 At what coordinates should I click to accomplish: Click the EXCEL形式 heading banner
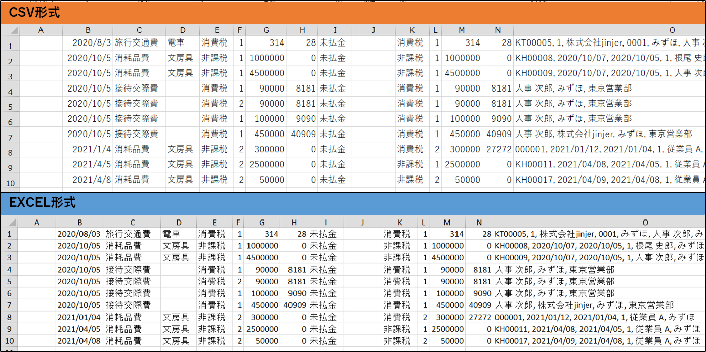(x=43, y=203)
